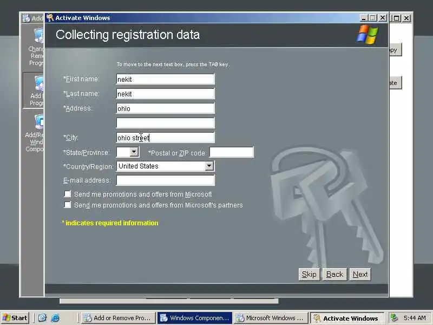Open the State/Province dropdown

pos(134,152)
